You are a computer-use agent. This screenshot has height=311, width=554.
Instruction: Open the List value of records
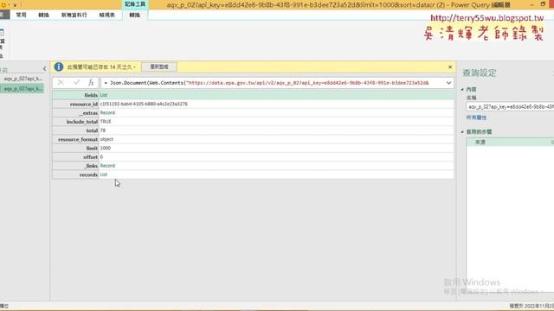[104, 175]
